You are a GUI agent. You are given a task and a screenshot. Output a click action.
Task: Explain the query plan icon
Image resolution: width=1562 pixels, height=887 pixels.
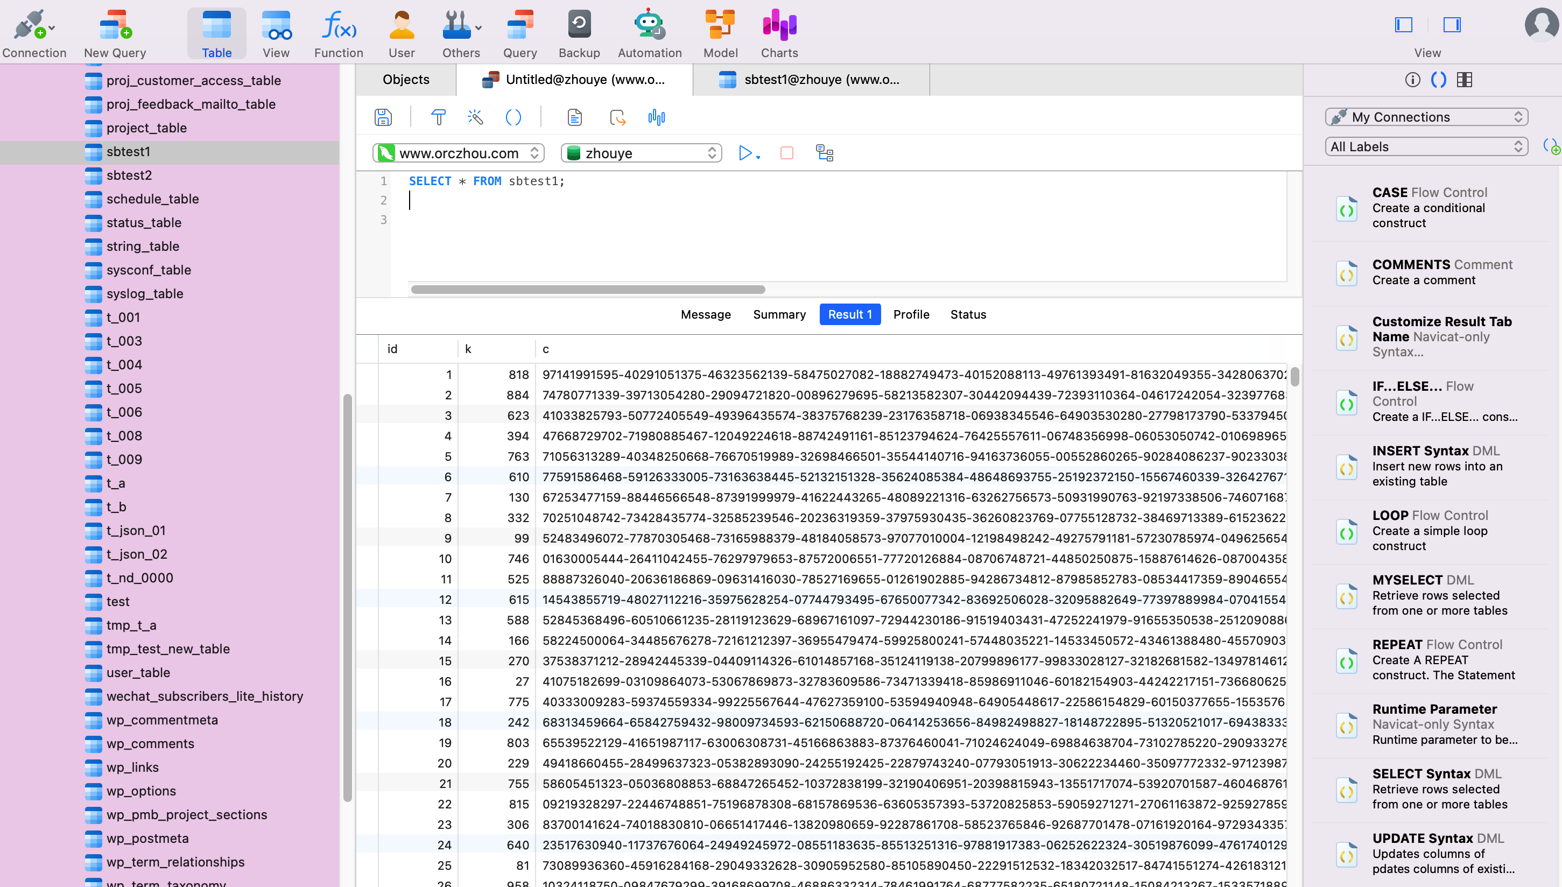point(824,153)
